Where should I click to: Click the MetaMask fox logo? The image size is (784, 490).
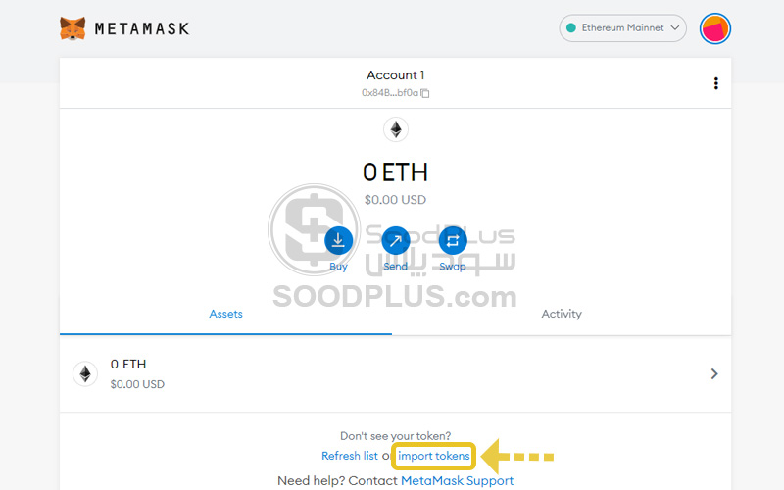(73, 28)
